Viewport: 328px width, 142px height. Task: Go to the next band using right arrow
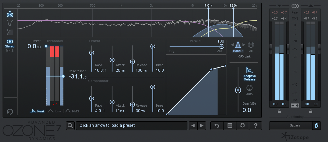pyautogui.click(x=244, y=45)
